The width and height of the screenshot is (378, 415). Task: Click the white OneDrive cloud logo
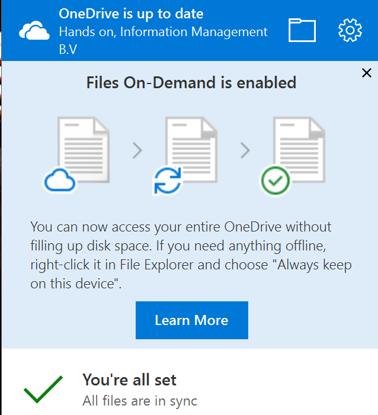point(35,31)
